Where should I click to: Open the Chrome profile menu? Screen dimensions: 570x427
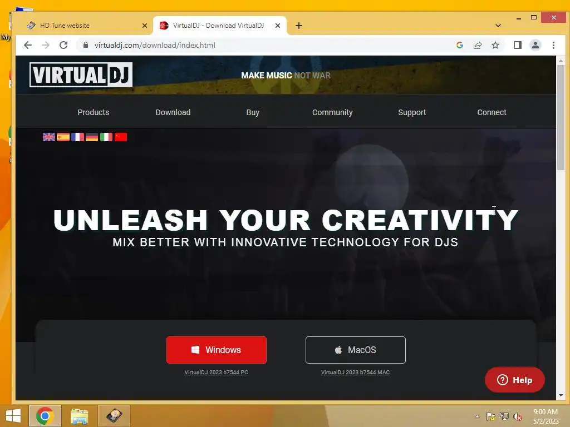point(535,45)
